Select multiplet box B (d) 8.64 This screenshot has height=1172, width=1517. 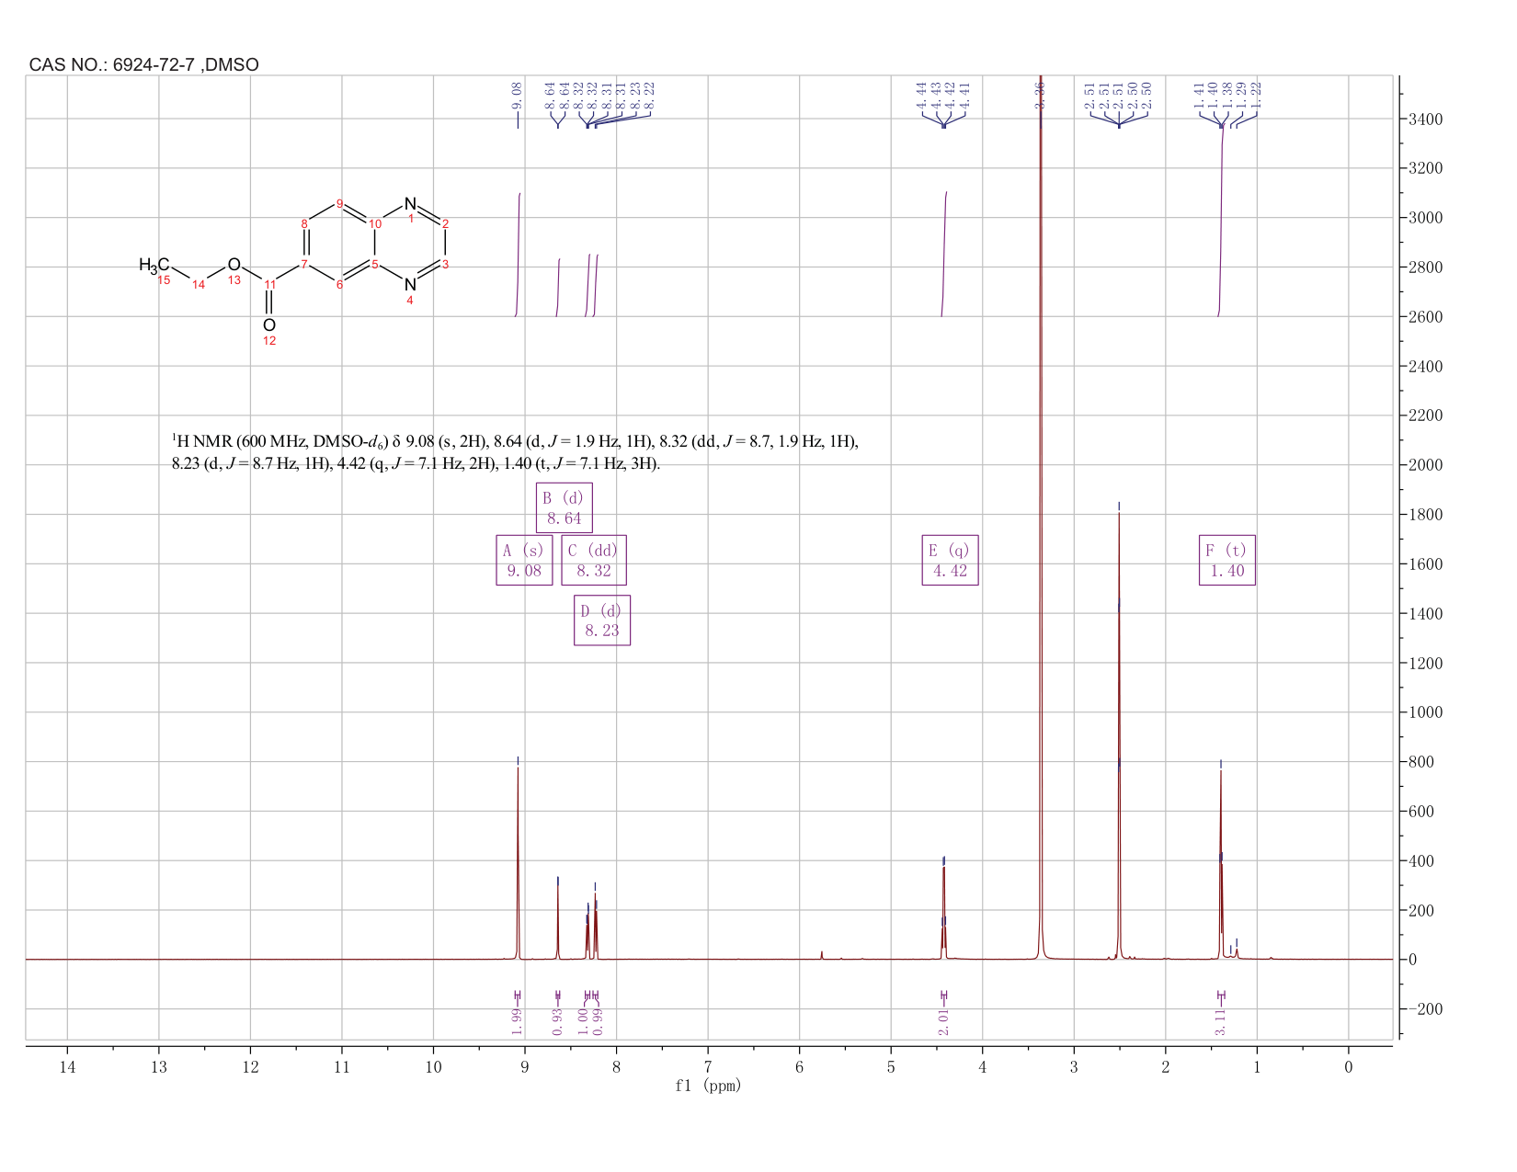(564, 507)
